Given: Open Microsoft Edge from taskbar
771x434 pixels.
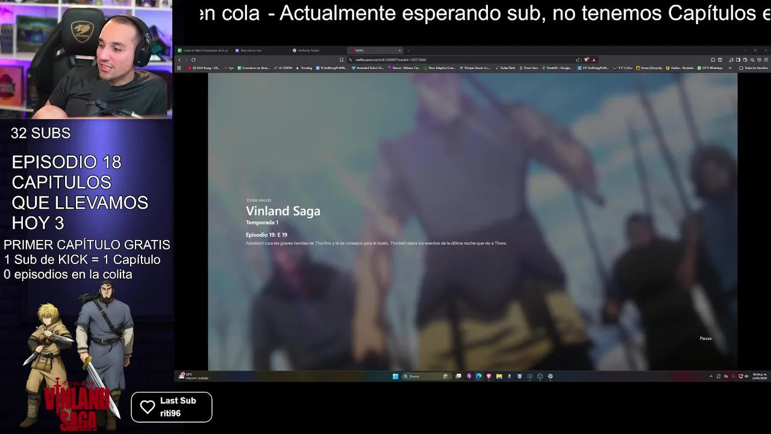Looking at the screenshot, I should [x=479, y=376].
